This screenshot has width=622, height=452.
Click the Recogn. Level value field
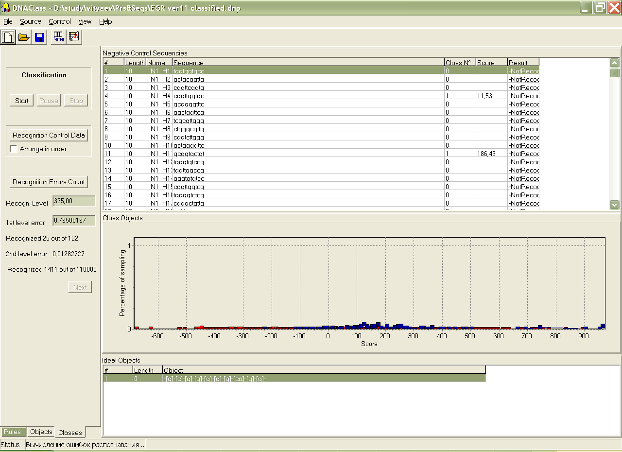pos(73,201)
